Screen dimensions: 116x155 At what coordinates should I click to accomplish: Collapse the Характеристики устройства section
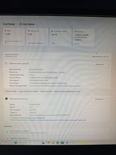(109, 64)
